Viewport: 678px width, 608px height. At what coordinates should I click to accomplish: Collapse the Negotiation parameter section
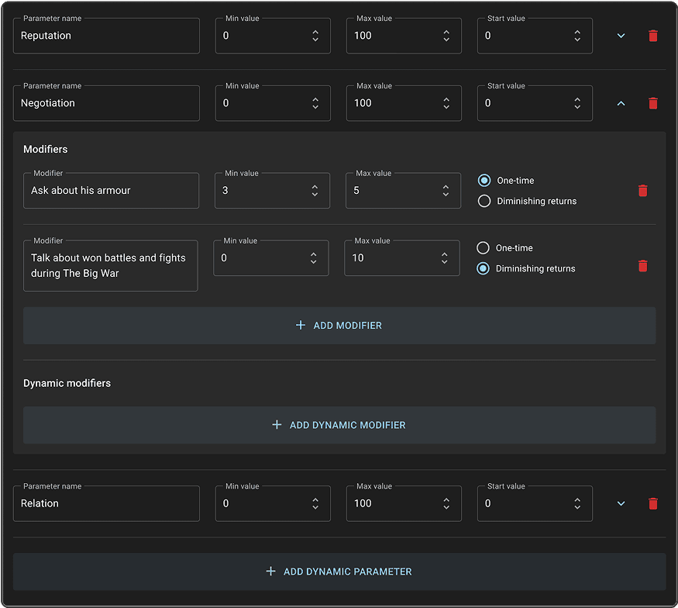[621, 103]
